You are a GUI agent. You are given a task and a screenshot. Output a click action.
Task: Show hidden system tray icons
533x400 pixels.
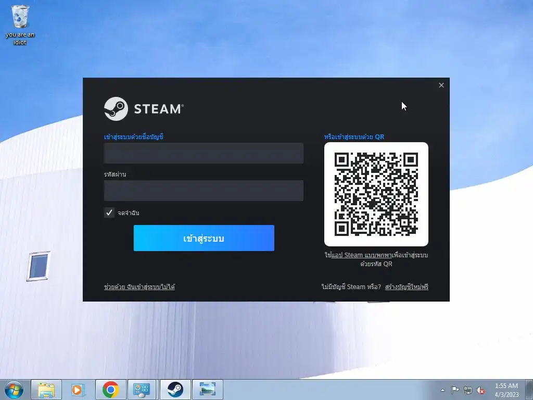442,390
